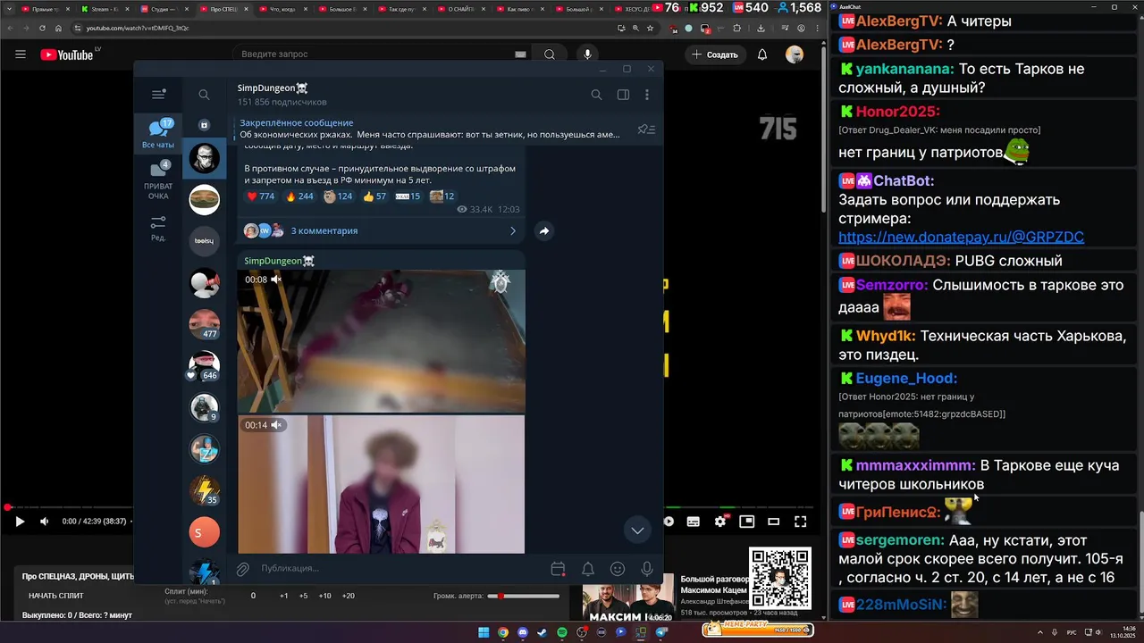Mute YouTube player volume

[45, 522]
